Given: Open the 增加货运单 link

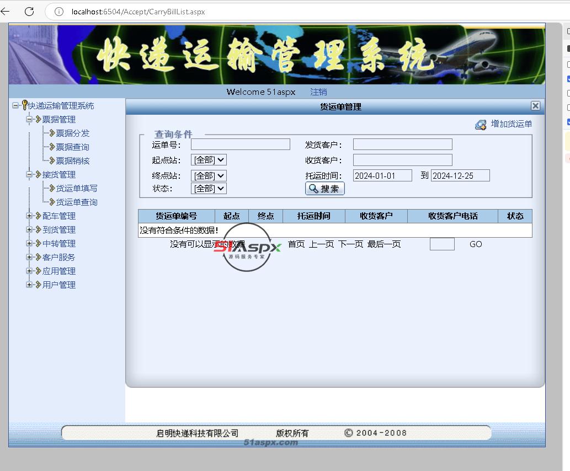Looking at the screenshot, I should click(511, 124).
